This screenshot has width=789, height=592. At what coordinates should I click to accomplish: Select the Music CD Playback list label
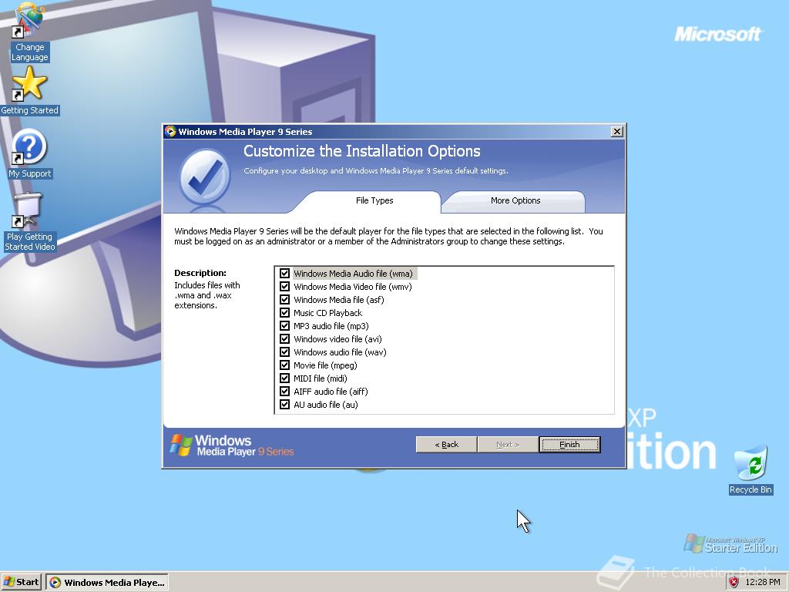coord(327,313)
